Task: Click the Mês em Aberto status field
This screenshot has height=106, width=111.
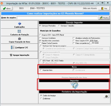Action: 90,8
